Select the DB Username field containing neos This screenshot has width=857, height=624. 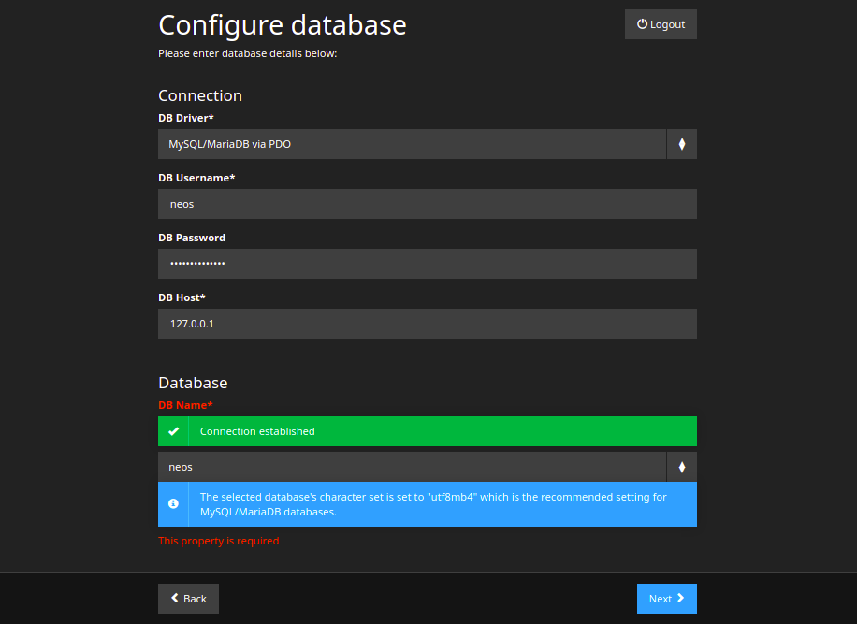(x=427, y=203)
